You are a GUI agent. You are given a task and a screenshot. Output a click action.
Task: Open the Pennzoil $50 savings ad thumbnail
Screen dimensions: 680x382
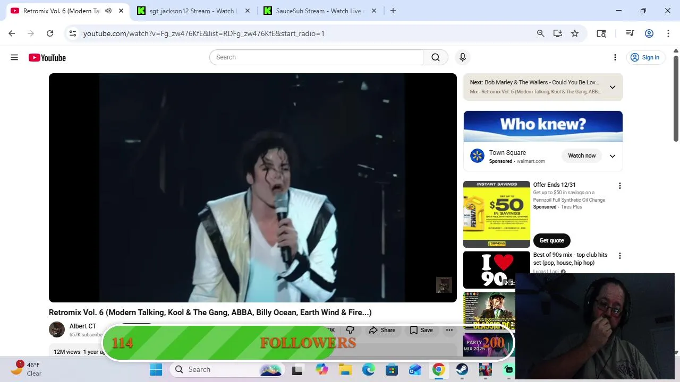[497, 214]
